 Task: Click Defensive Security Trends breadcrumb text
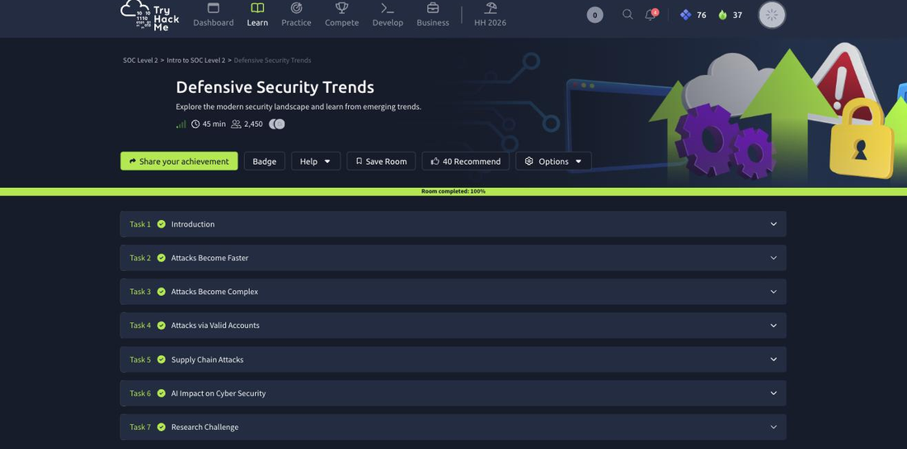pos(272,60)
